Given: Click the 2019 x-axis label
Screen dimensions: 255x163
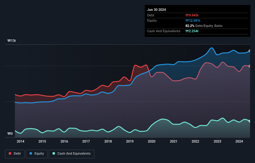Looking at the screenshot, I should (130, 141).
